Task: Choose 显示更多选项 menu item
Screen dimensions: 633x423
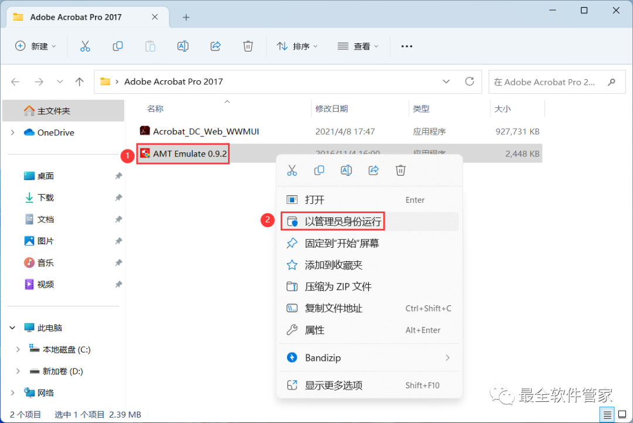Action: tap(369, 386)
